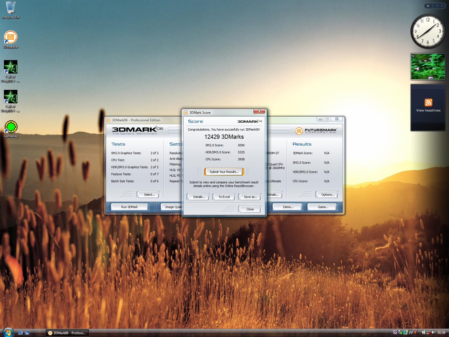Image resolution: width=449 pixels, height=337 pixels.
Task: Click the gray display monitor tray icon
Action: (x=411, y=332)
